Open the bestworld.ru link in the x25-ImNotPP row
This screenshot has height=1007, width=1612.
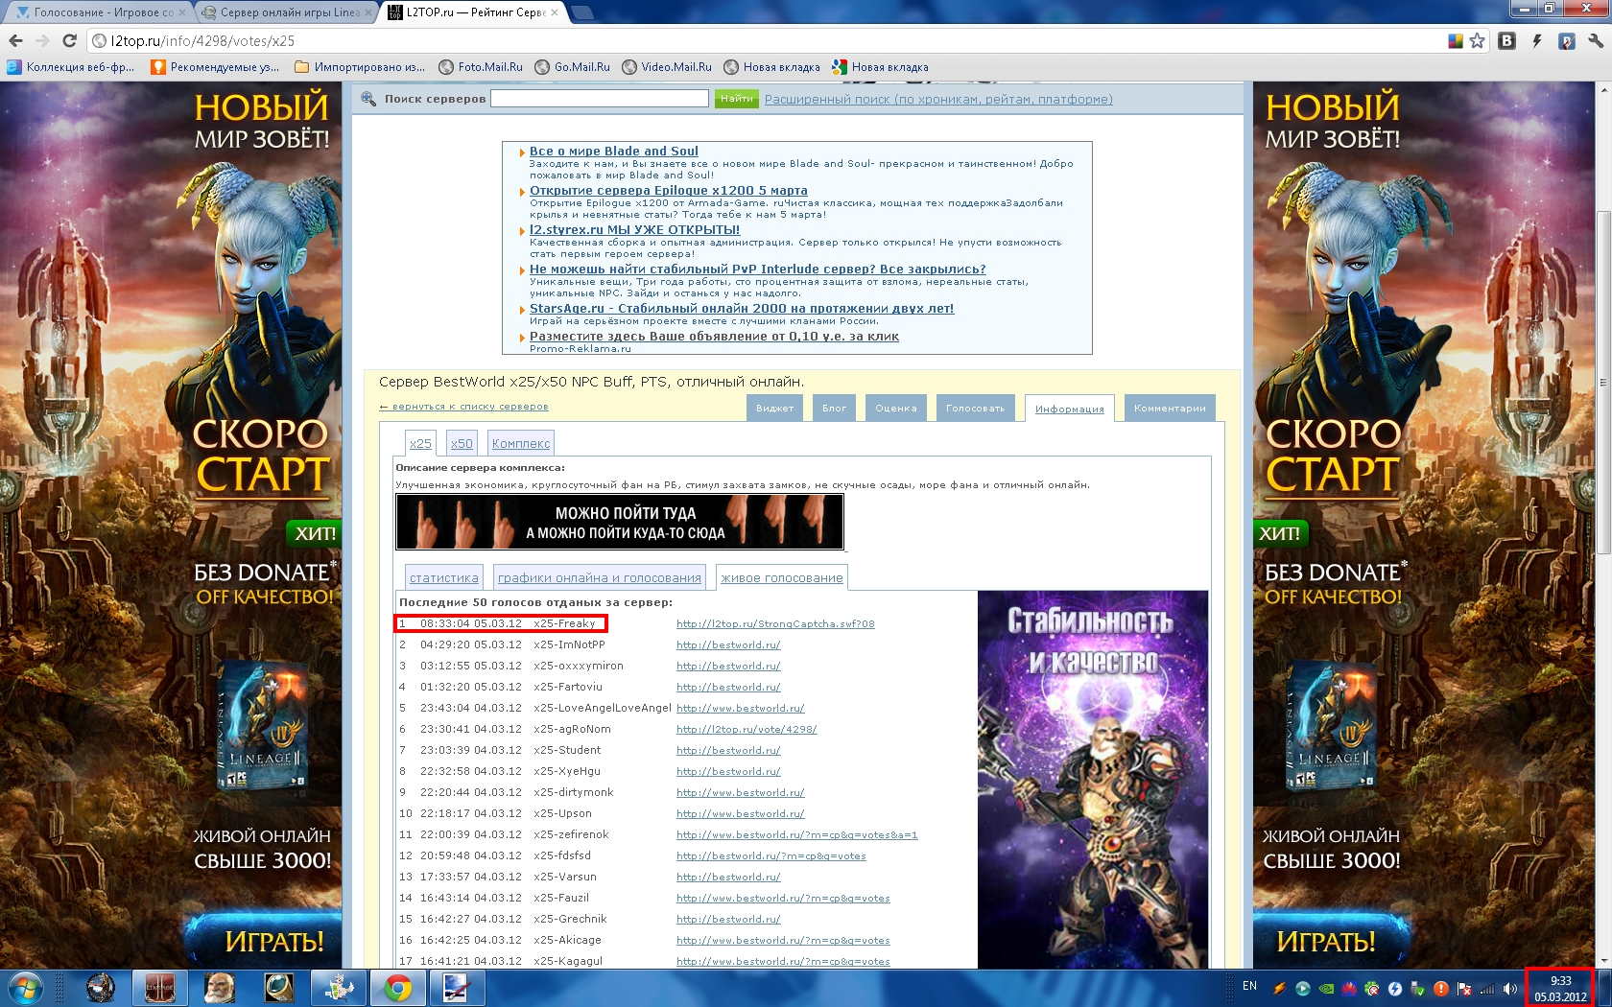pos(728,644)
